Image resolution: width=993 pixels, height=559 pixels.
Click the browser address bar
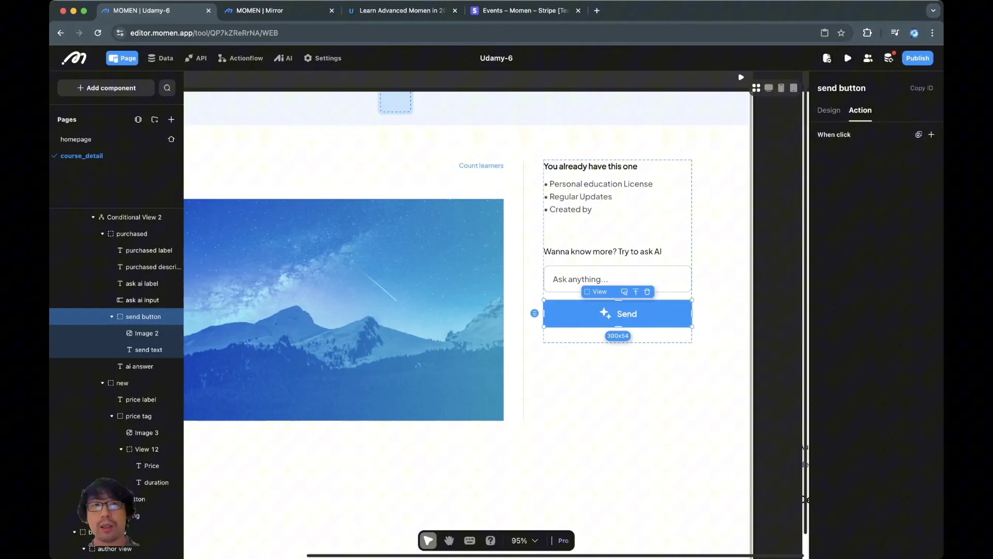pos(465,33)
